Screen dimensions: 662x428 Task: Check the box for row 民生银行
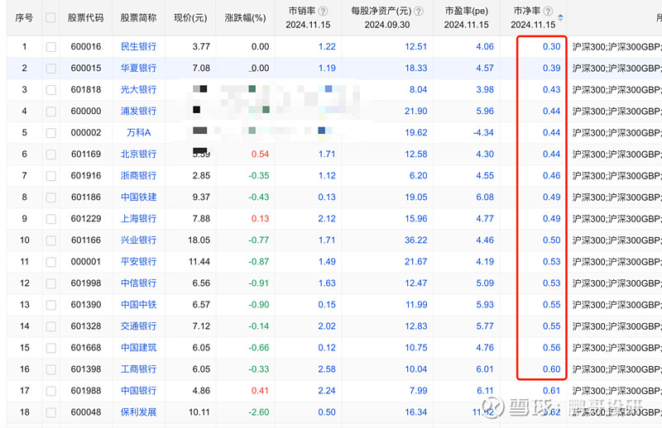(x=50, y=47)
